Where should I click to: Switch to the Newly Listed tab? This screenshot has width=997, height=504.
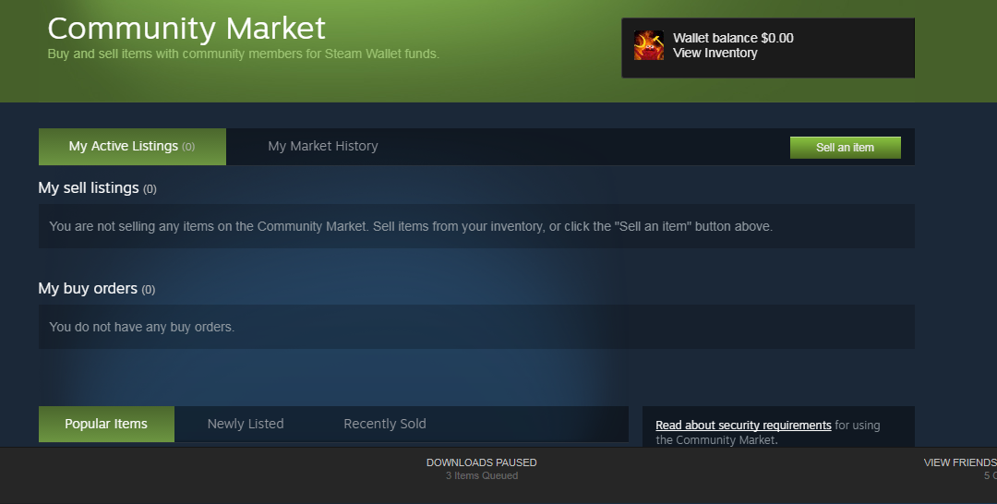tap(246, 424)
